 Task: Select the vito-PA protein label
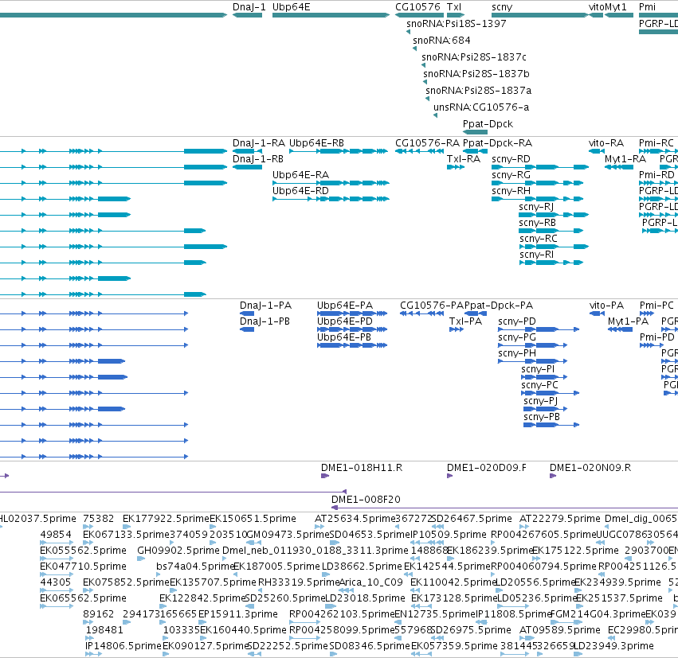click(x=606, y=306)
